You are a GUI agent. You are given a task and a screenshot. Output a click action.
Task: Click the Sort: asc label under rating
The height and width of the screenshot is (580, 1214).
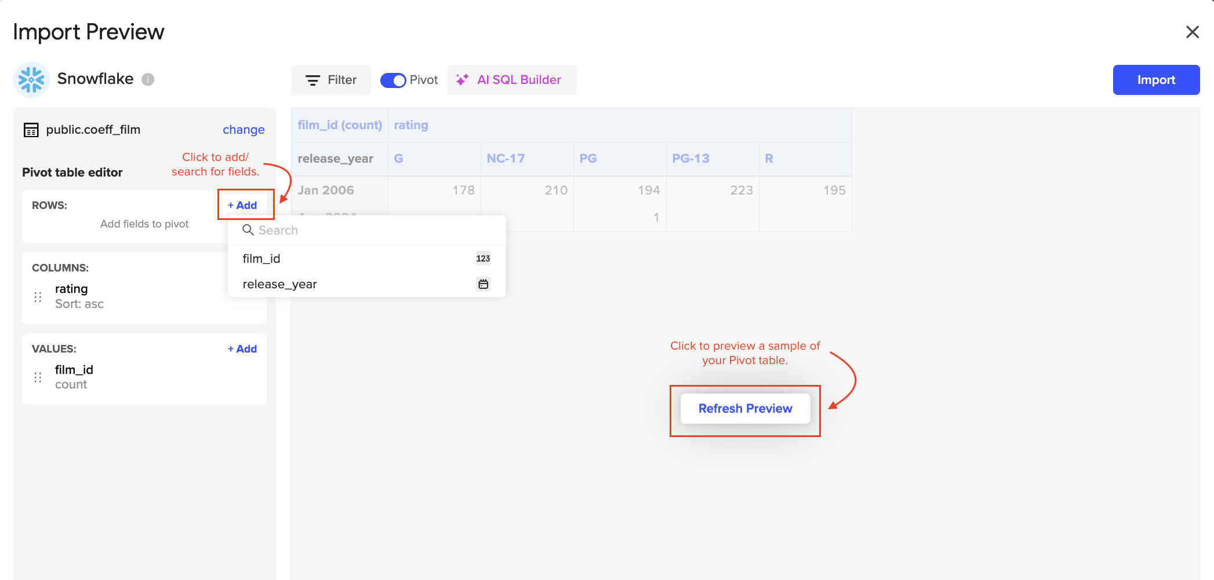[79, 304]
